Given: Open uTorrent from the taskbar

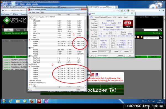Looking at the screenshot, I should click(25, 101).
